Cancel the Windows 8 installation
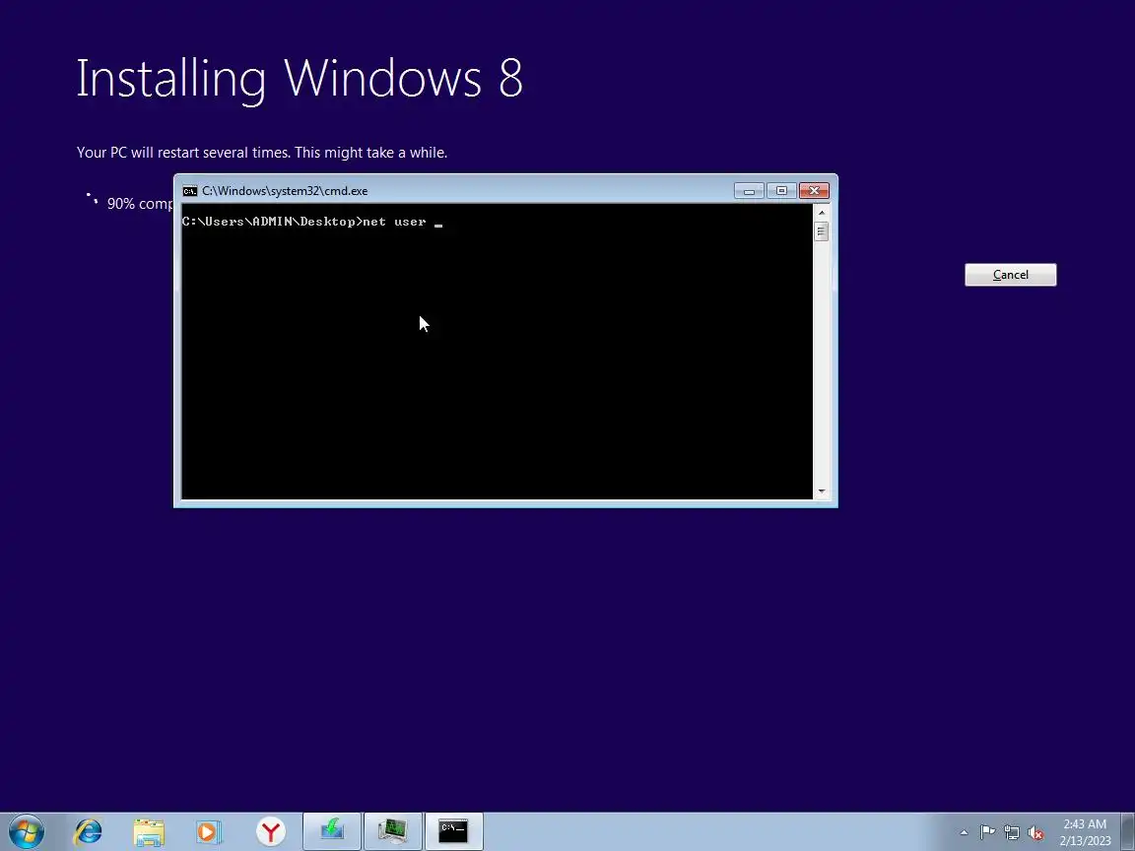This screenshot has height=851, width=1135. pos(1011,275)
